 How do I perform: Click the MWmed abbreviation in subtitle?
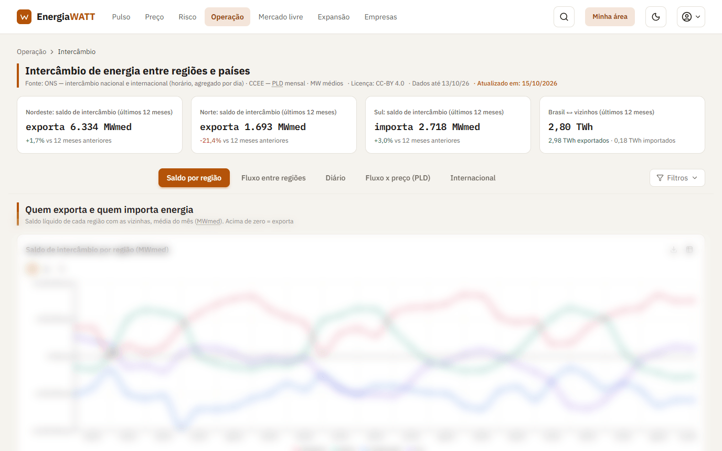[x=208, y=221]
